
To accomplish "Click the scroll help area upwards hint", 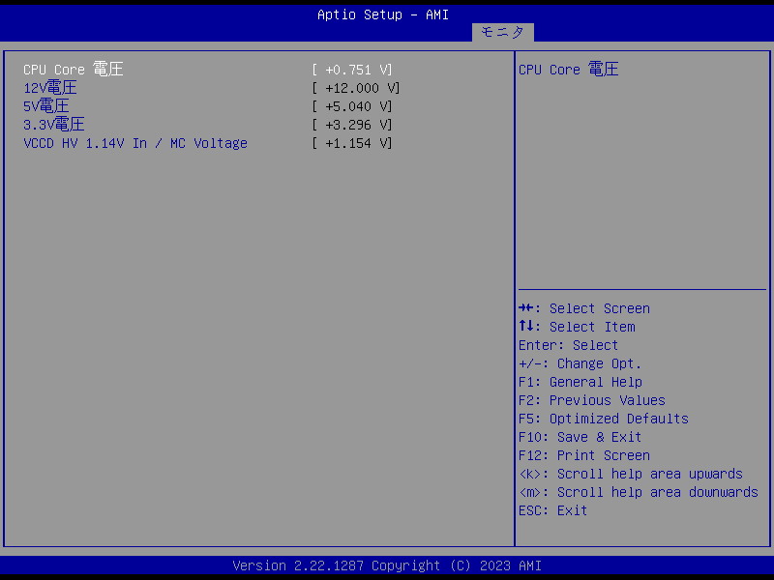I will click(631, 474).
